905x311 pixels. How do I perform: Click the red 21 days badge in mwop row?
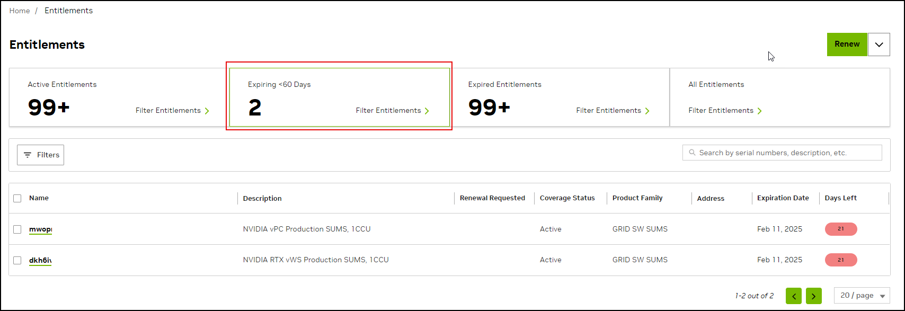[x=841, y=229]
